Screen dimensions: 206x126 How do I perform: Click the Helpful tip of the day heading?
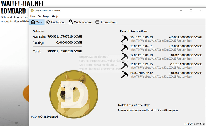point(134,105)
